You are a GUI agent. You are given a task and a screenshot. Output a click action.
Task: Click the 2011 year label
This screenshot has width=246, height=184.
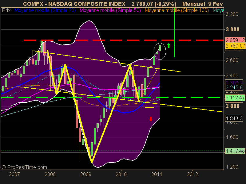[x=157, y=174]
